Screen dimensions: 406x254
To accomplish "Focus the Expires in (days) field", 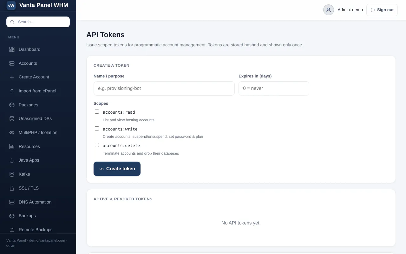I will [274, 88].
